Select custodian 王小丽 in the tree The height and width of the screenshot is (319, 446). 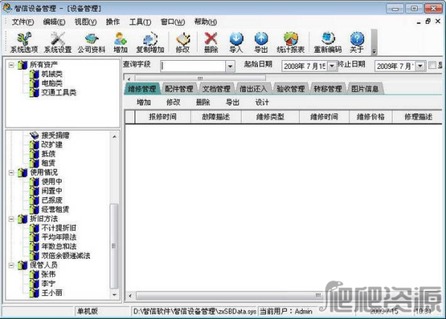52,292
